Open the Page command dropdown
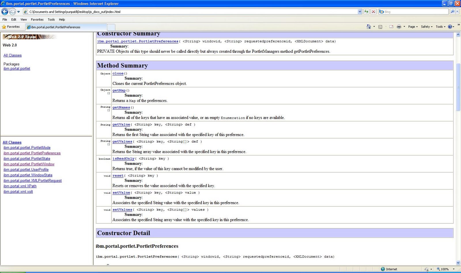 click(413, 27)
